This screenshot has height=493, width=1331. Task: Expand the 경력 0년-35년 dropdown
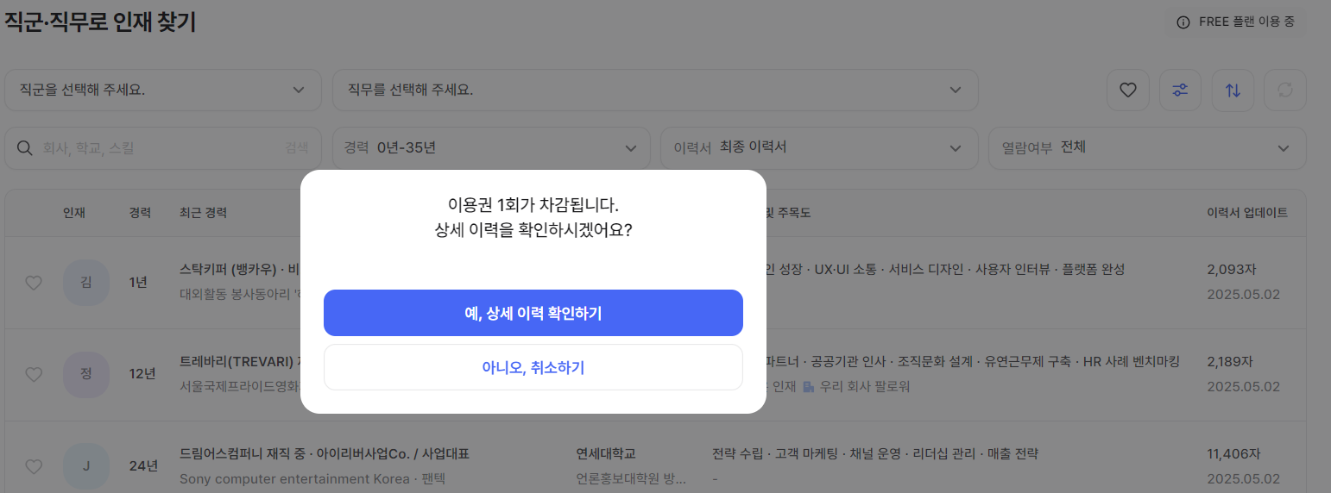(x=491, y=148)
